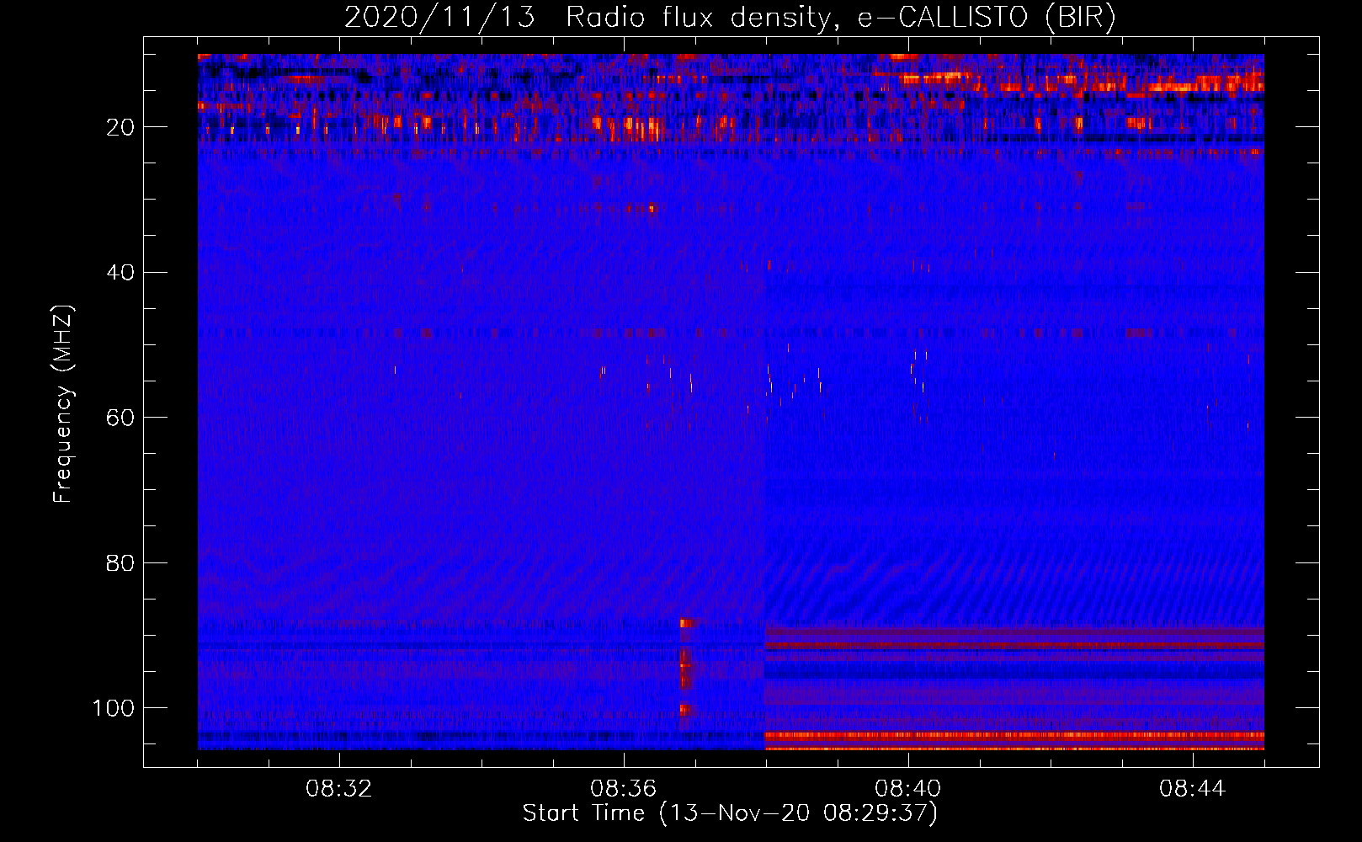Click the 100 MHz frequency tick label
The image size is (1362, 842).
tap(114, 707)
